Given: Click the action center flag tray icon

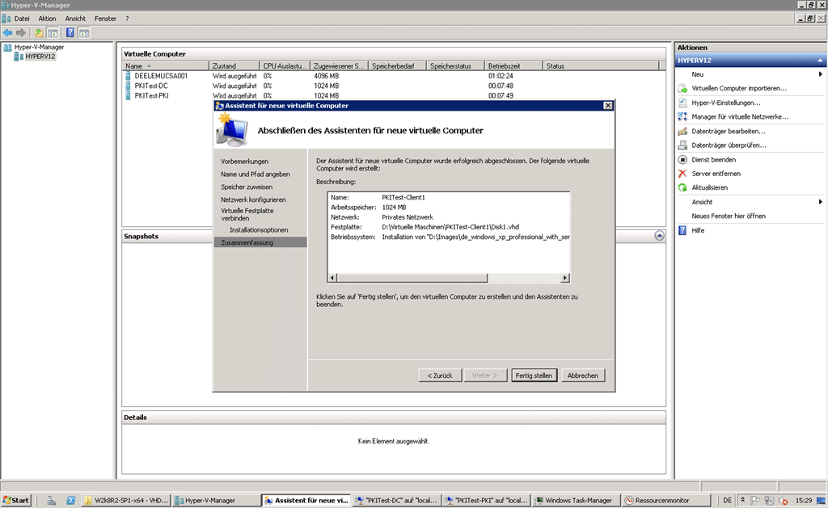Looking at the screenshot, I should point(755,501).
